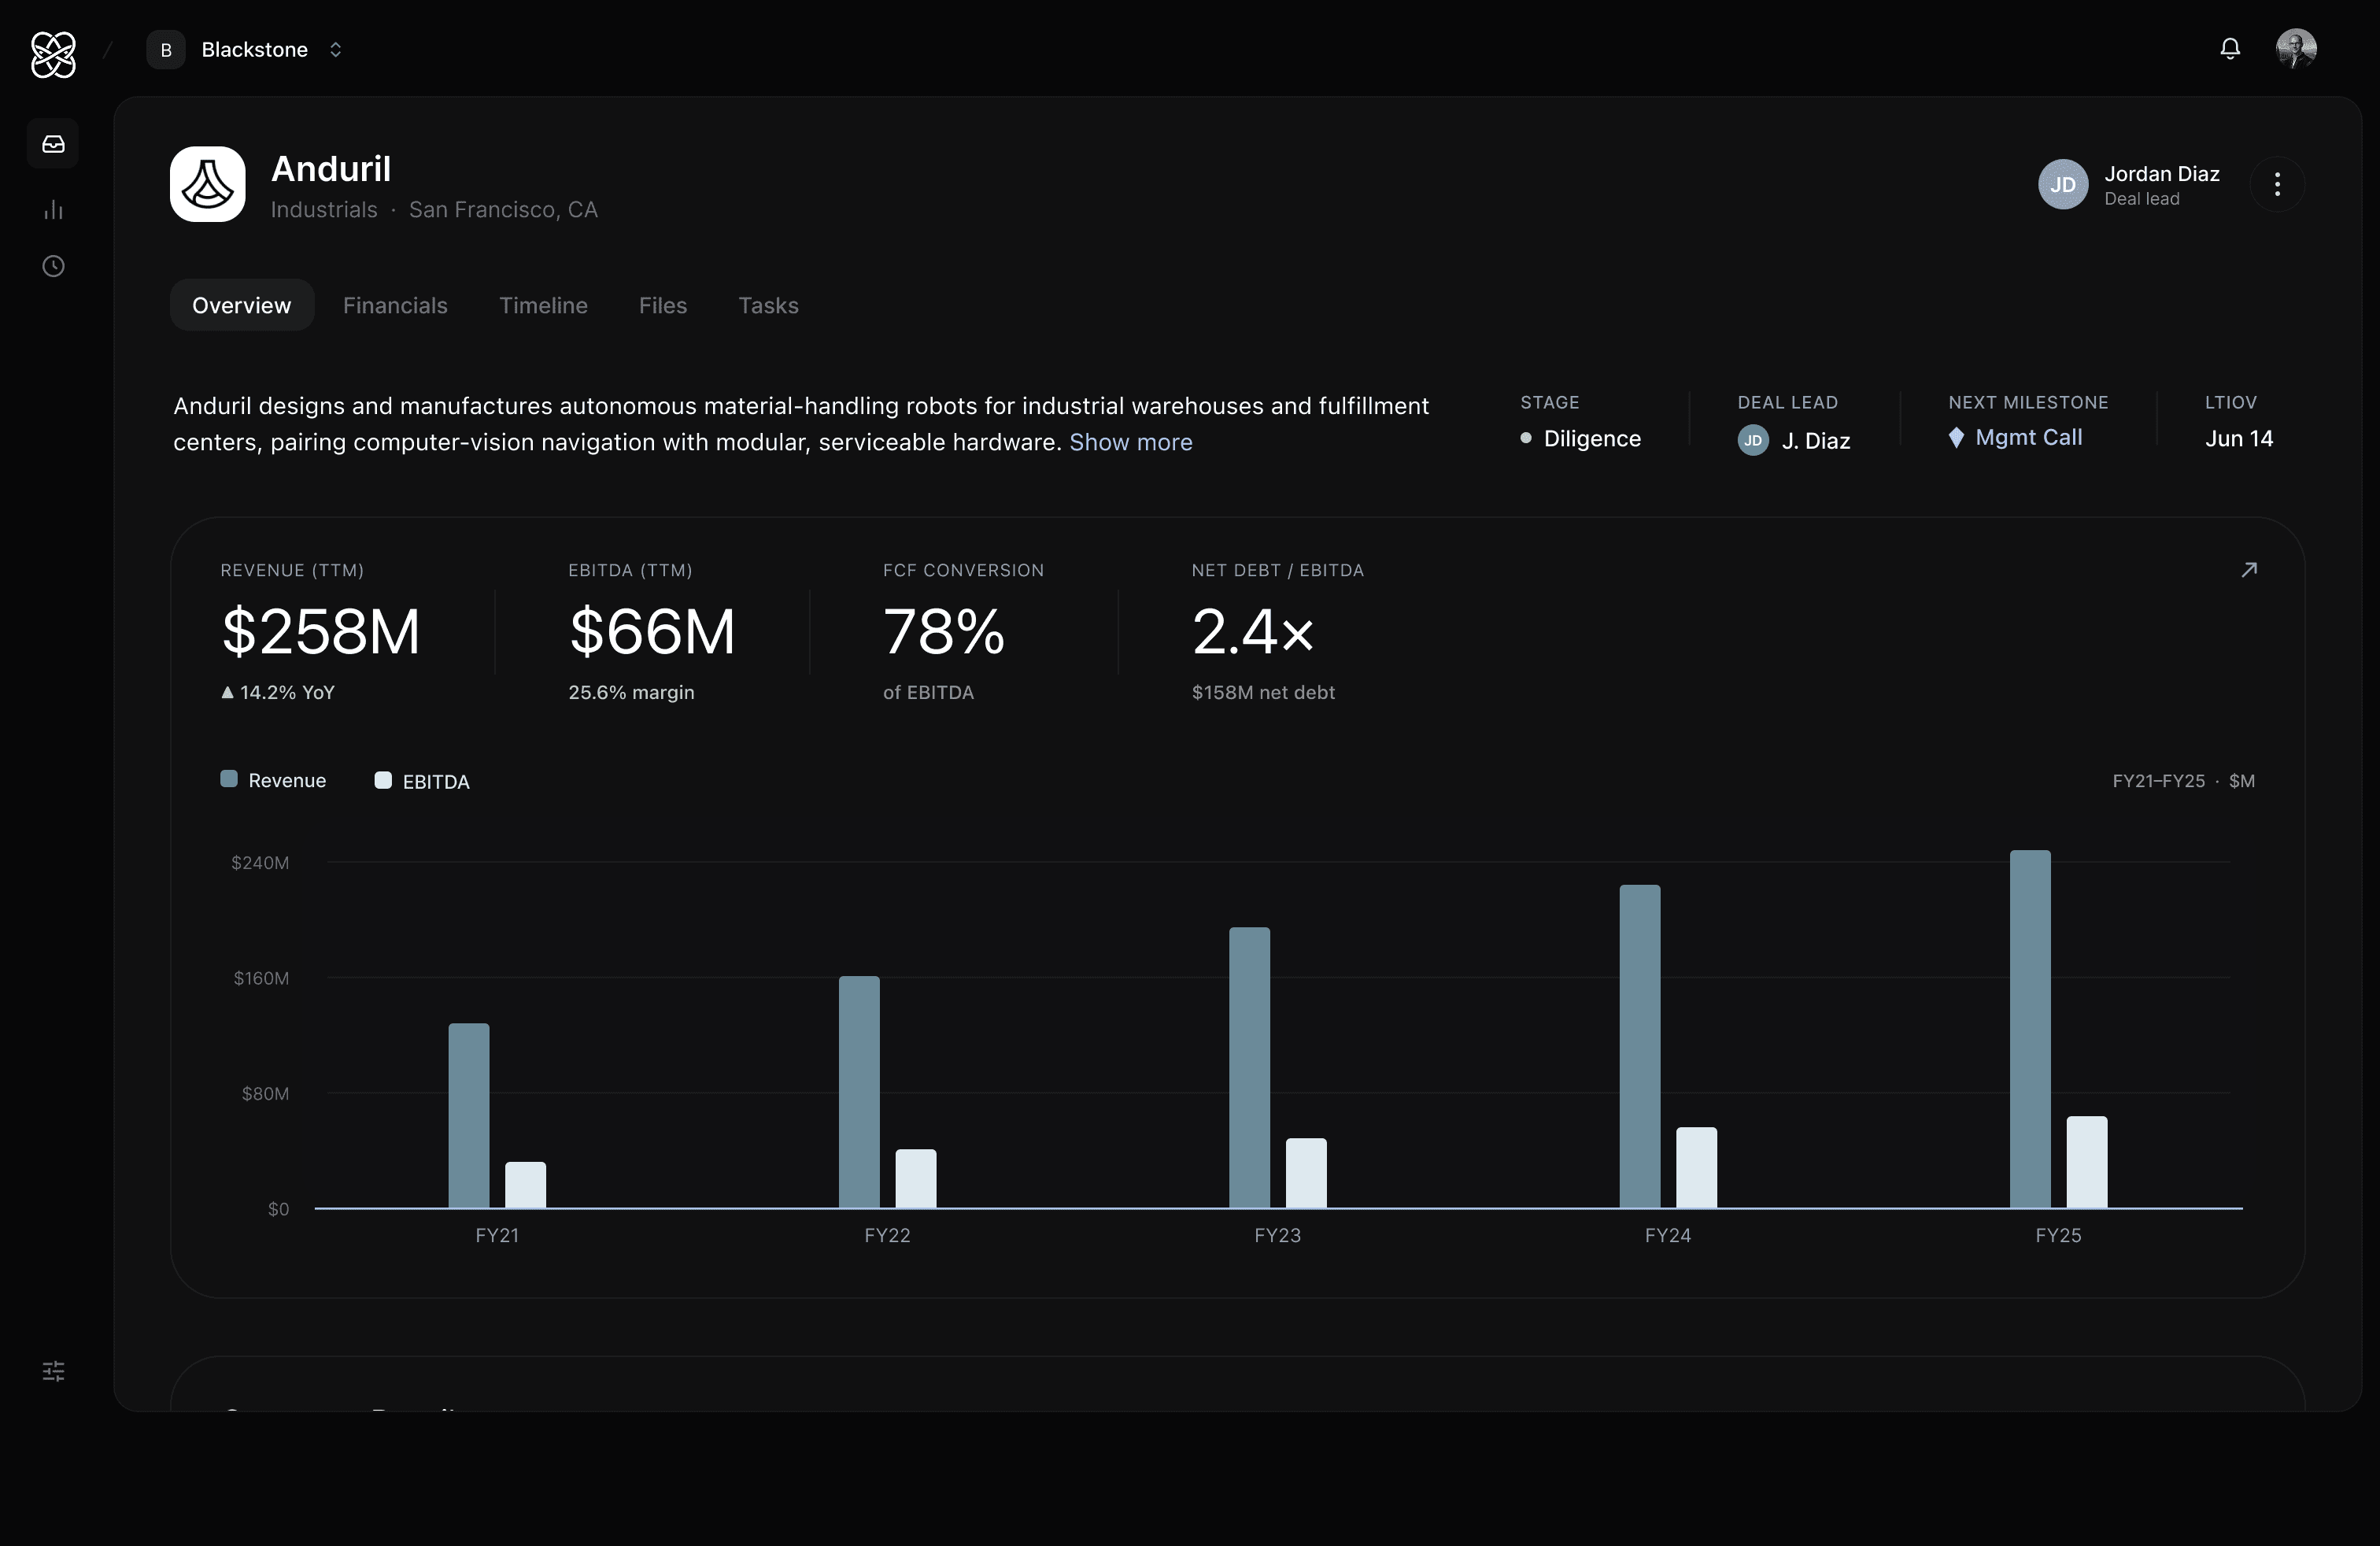2380x1546 pixels.
Task: Click the Blackstone 'B' workspace badge
Action: tap(166, 50)
